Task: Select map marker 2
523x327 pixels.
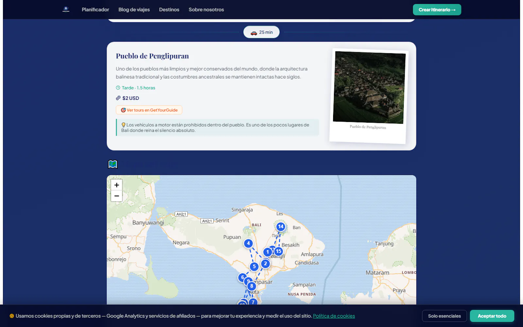Action: coord(265,263)
